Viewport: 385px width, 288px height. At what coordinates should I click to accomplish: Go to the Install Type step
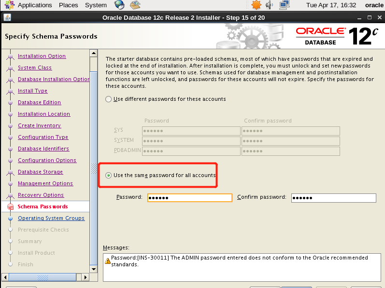33,91
